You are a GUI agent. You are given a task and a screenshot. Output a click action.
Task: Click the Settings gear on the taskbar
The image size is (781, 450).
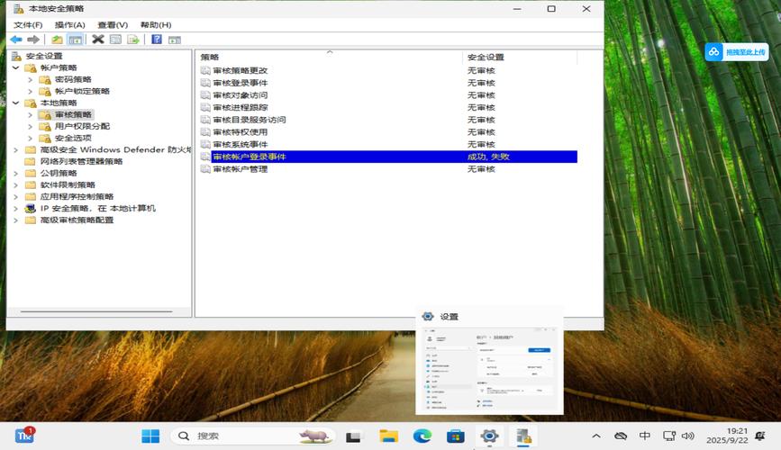click(x=489, y=436)
